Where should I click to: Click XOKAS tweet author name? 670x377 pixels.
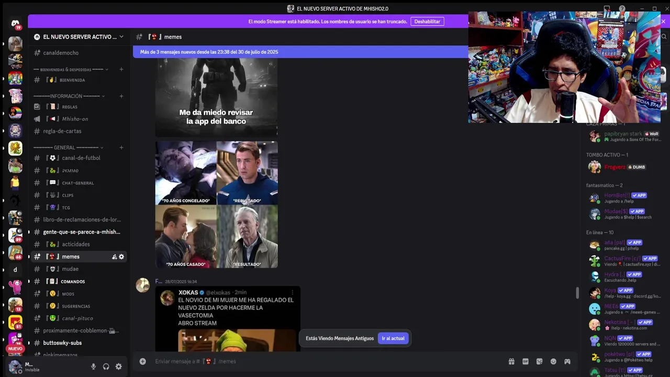coord(188,292)
